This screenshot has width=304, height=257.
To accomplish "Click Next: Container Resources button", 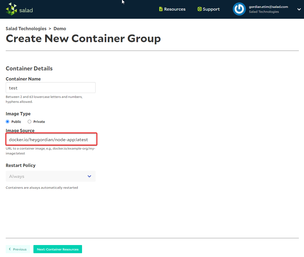I will tap(58, 249).
